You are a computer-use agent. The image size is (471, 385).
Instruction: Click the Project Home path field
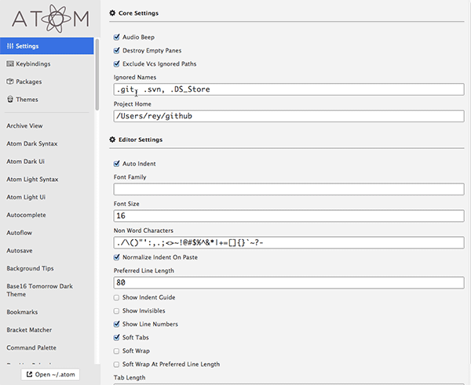tap(289, 116)
